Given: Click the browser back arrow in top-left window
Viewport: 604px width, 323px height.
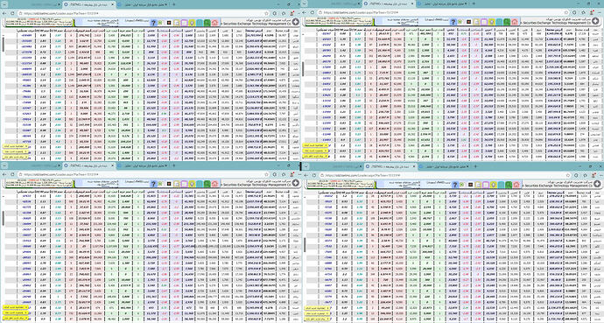Looking at the screenshot, I should pyautogui.click(x=4, y=13).
